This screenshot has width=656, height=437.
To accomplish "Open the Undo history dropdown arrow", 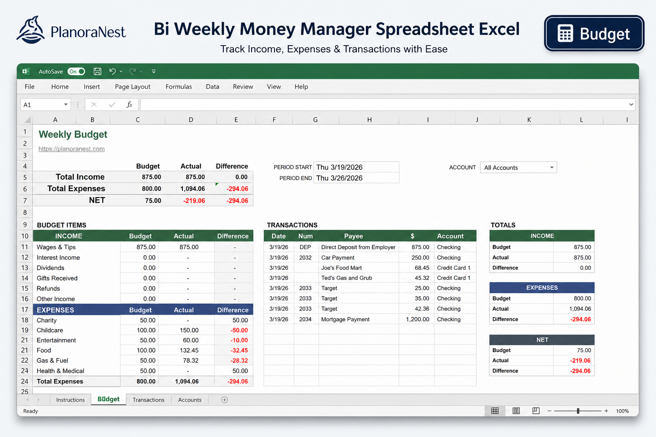I will (x=121, y=72).
